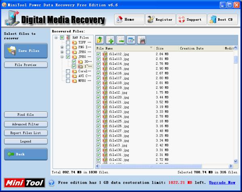This screenshot has width=242, height=192.
Task: Click the TIFF folder icon in tree
Action: pyautogui.click(x=74, y=43)
